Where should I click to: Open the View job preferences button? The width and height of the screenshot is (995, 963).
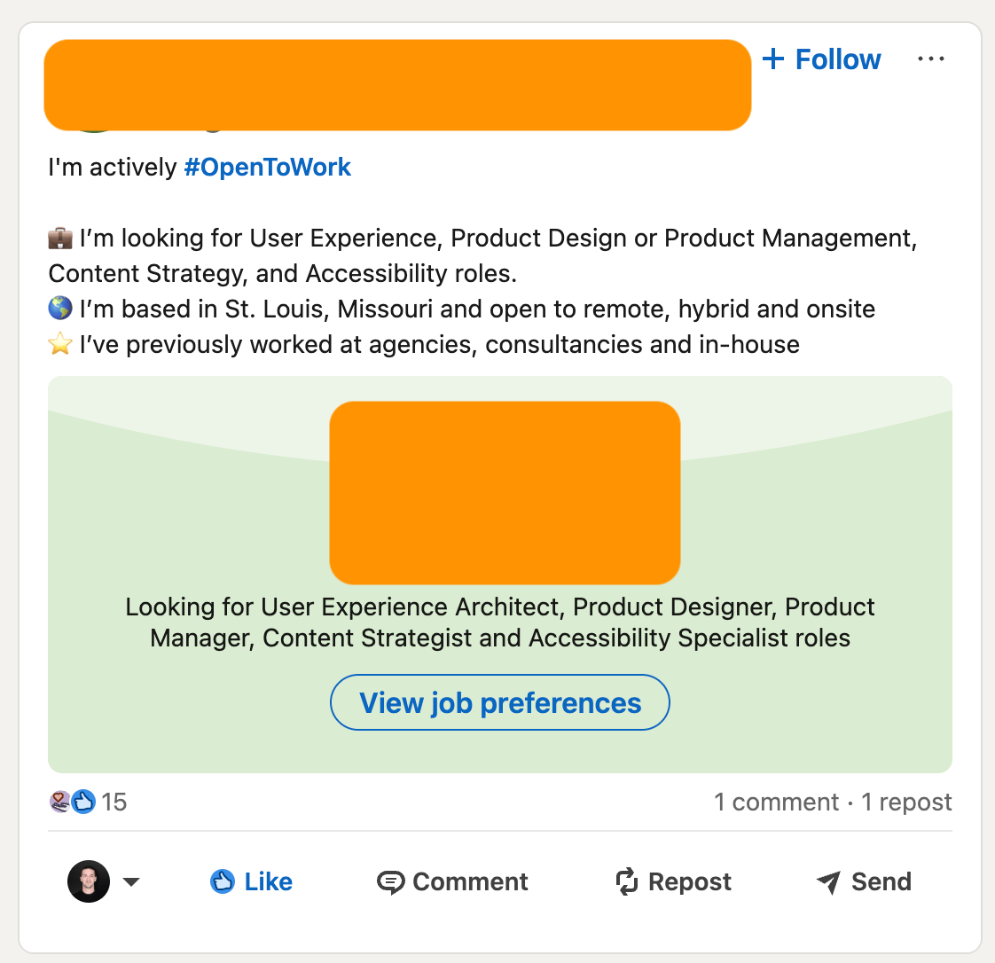pyautogui.click(x=499, y=702)
